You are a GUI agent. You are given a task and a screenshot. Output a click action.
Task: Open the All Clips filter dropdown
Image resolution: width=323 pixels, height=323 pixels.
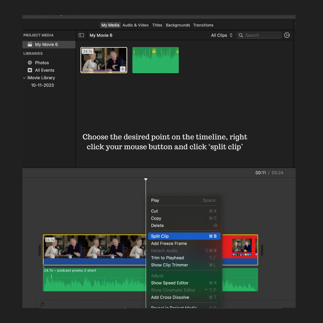[x=221, y=35]
